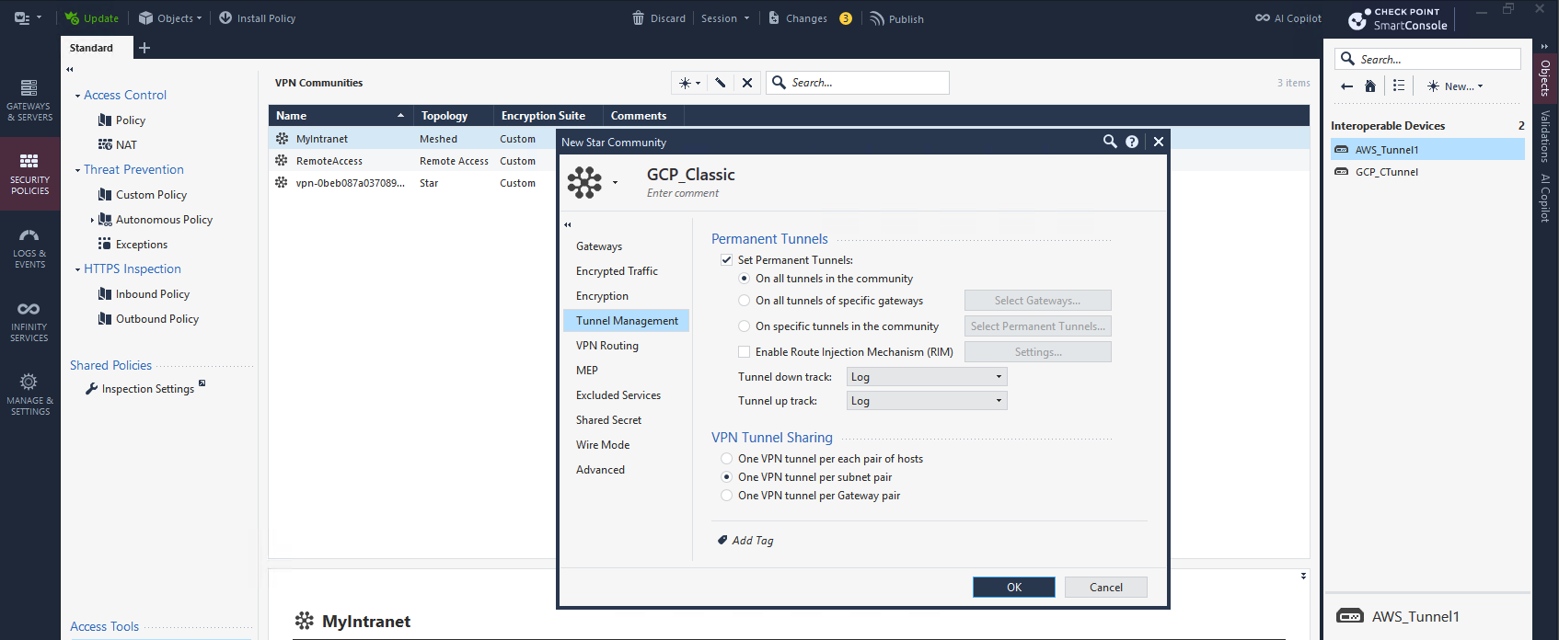Viewport: 1559px width, 640px height.
Task: Open Logs & Events in the sidebar
Action: coord(29,247)
